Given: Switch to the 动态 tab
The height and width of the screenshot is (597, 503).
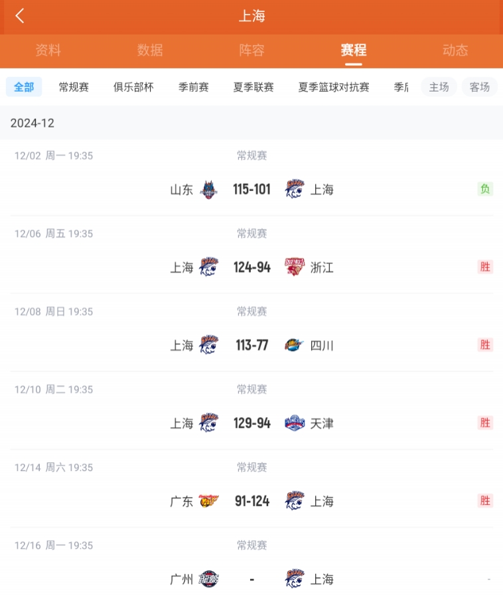Looking at the screenshot, I should pyautogui.click(x=455, y=50).
